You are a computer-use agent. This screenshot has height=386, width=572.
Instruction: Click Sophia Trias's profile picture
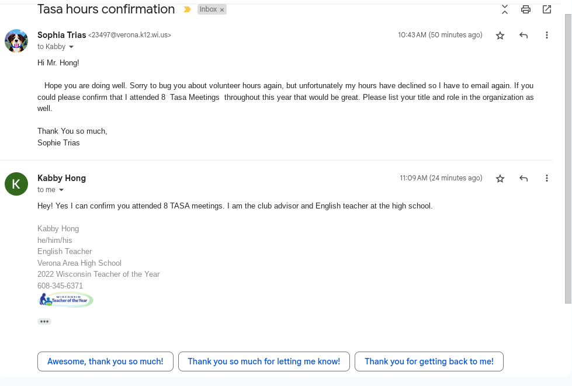click(x=16, y=41)
